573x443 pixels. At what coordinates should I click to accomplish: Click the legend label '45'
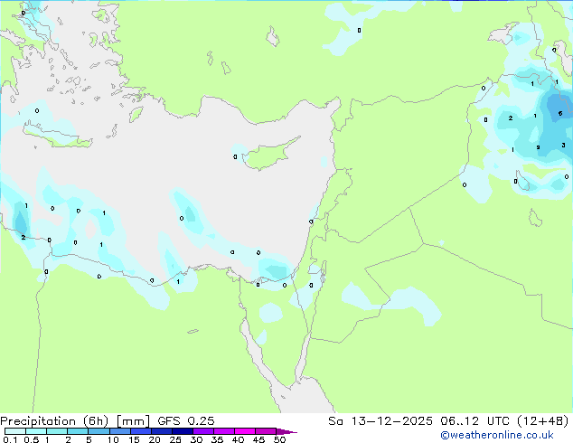[259, 439]
